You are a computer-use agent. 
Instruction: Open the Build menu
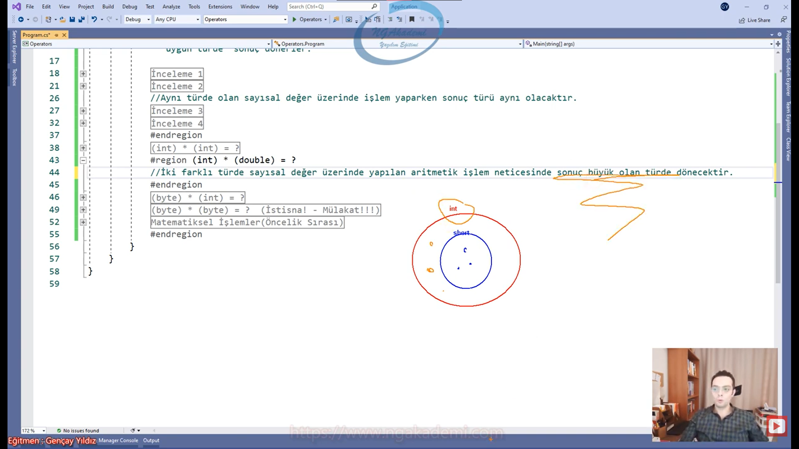[x=108, y=7]
